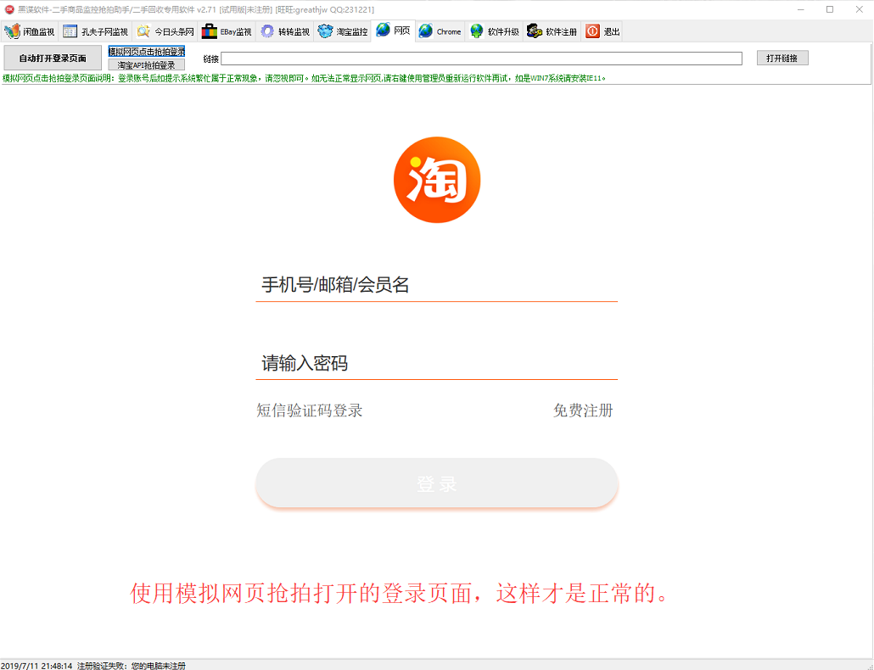
Task: Switch to the 孔夫子网监视 tab
Action: click(x=95, y=31)
